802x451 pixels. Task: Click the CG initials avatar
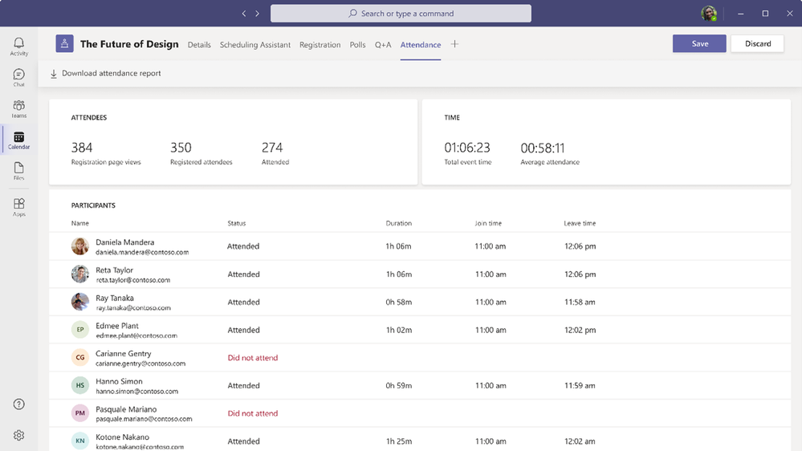79,357
